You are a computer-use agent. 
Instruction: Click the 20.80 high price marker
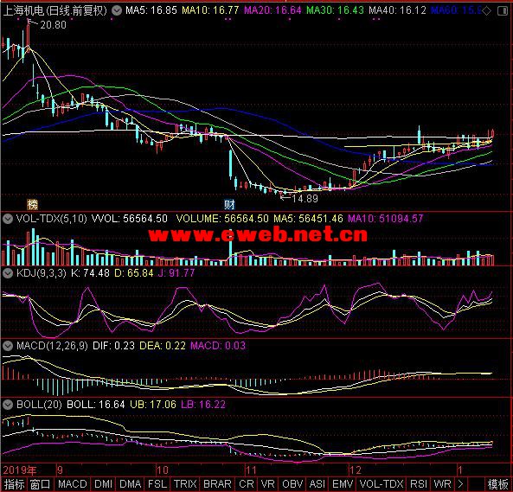pyautogui.click(x=53, y=25)
